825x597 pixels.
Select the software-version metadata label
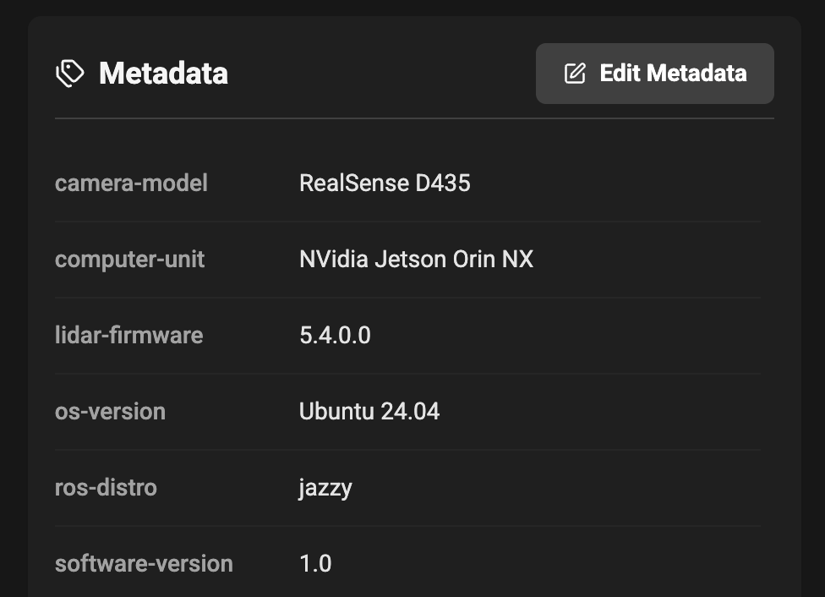(x=144, y=563)
